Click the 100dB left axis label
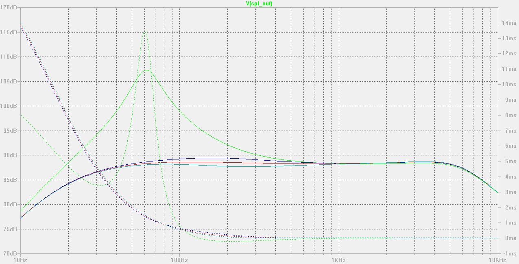This screenshot has height=264, width=519. (9, 106)
